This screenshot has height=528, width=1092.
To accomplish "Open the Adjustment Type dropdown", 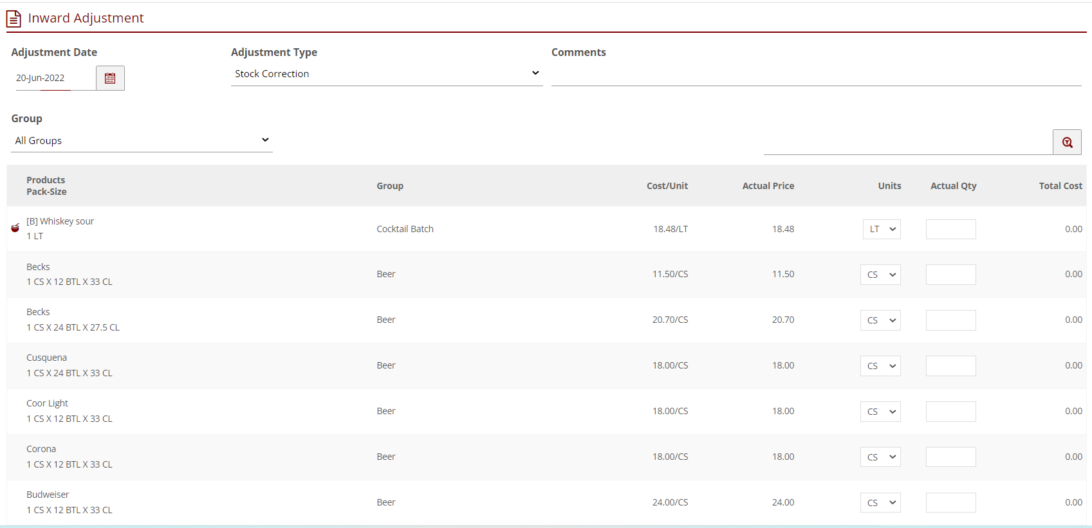I will coord(386,74).
